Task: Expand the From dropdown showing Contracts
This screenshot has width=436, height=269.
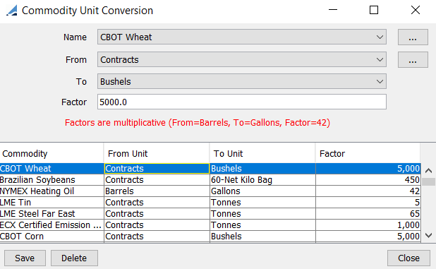Action: point(242,59)
